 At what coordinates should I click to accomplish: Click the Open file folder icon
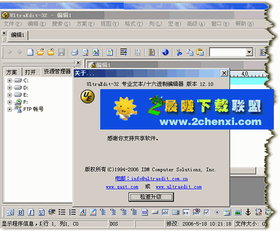tap(40, 52)
